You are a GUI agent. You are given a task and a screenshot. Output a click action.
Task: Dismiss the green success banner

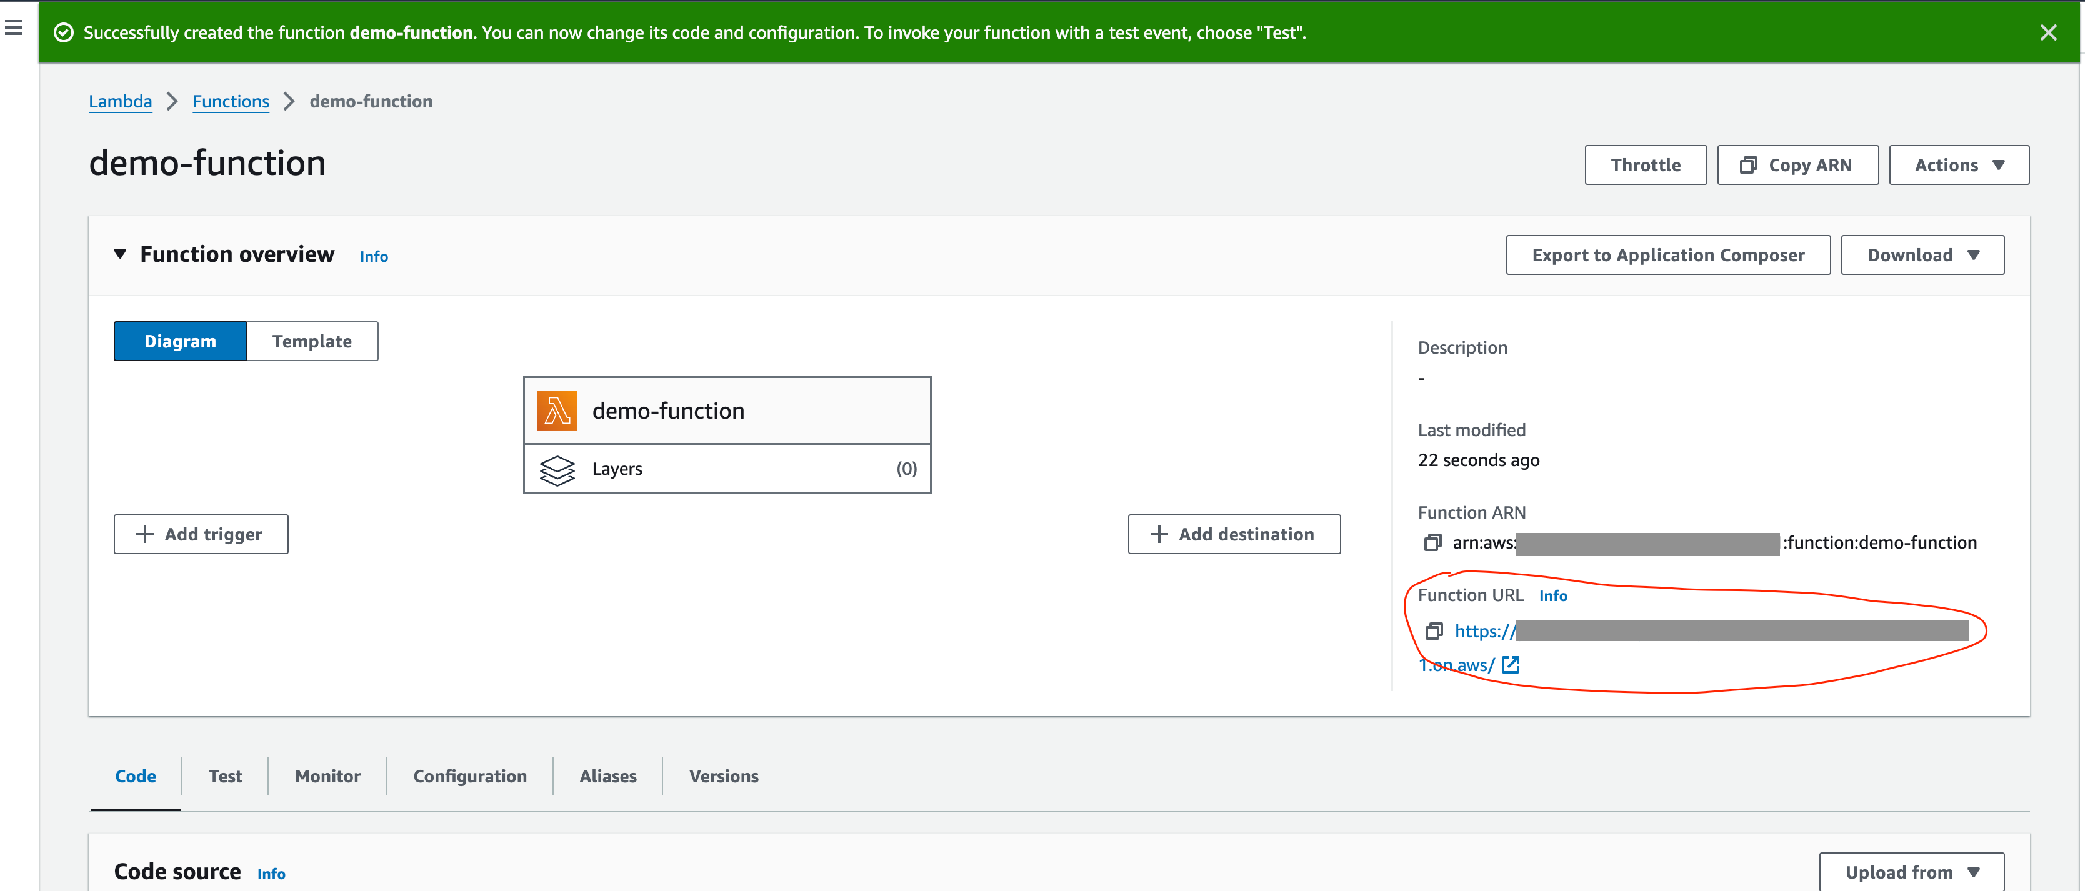[2047, 32]
